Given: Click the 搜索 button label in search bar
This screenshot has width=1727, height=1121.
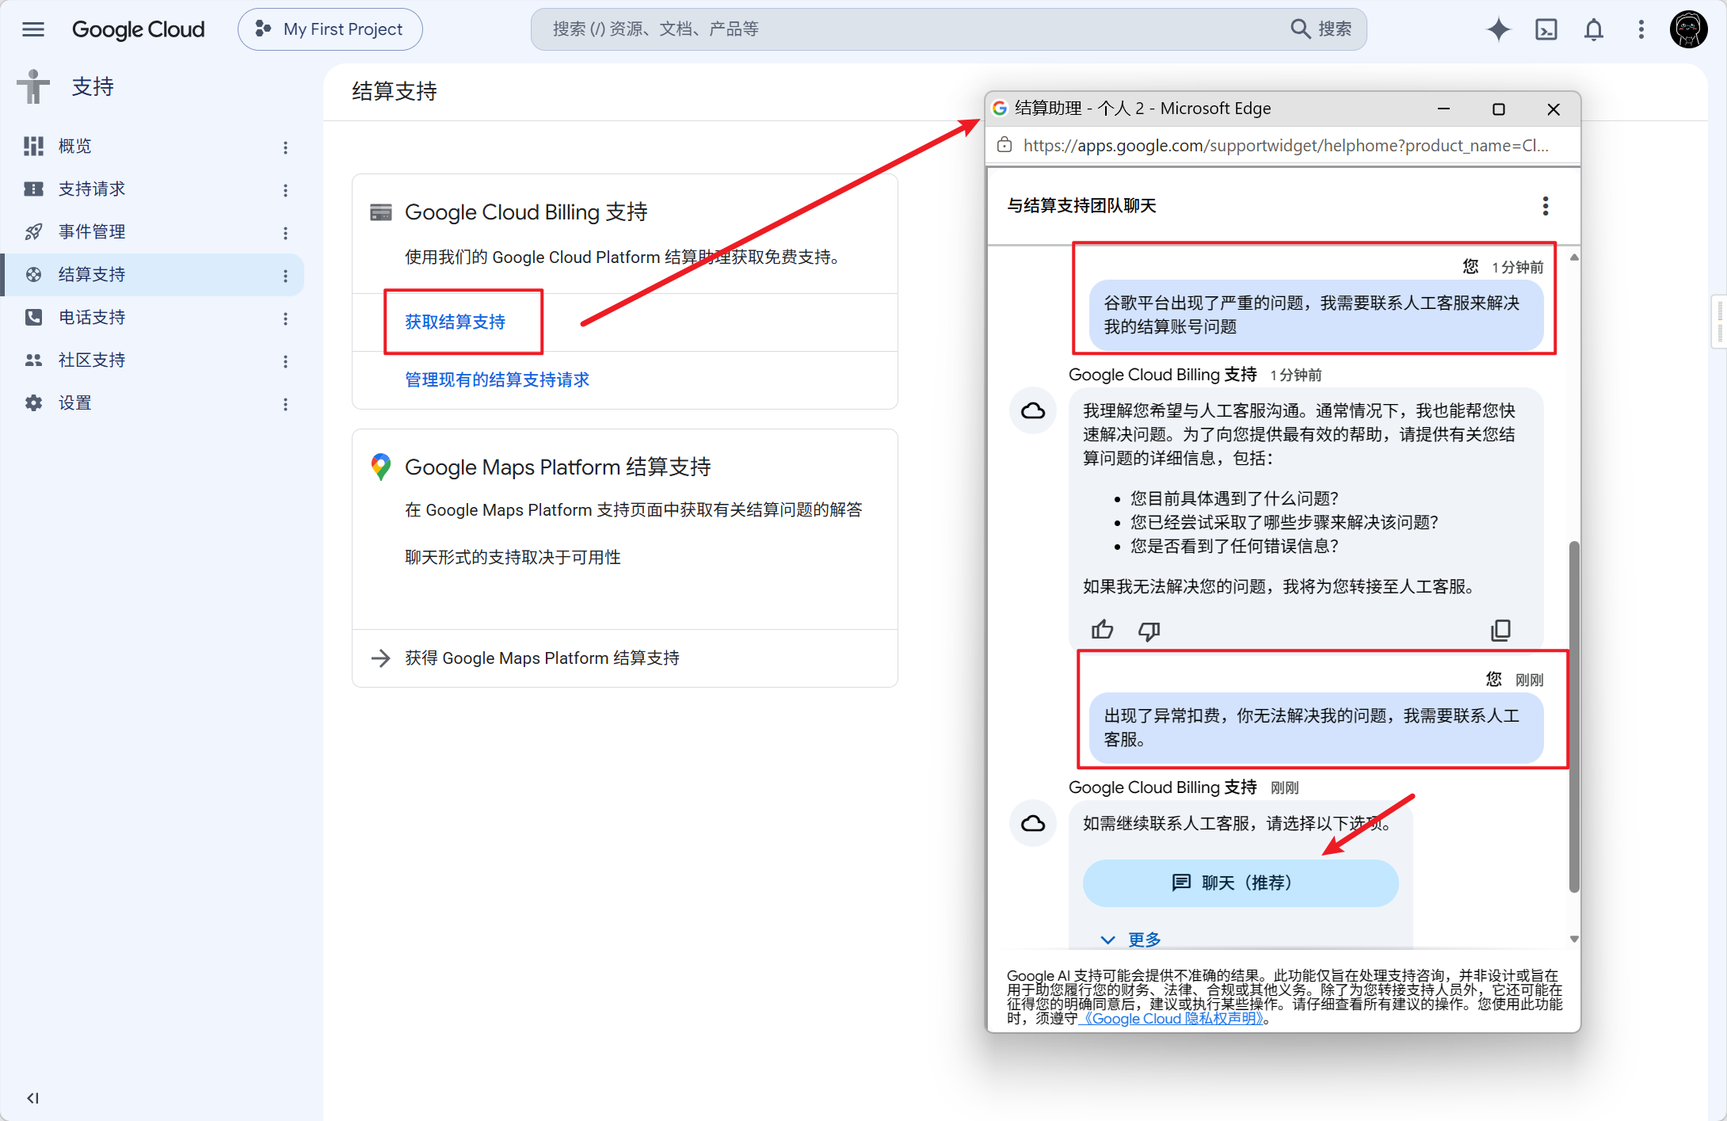Looking at the screenshot, I should 1335,29.
